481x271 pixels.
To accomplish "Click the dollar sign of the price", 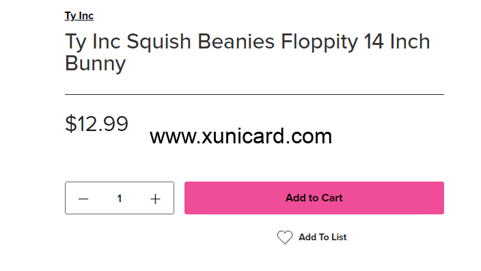I will point(70,124).
